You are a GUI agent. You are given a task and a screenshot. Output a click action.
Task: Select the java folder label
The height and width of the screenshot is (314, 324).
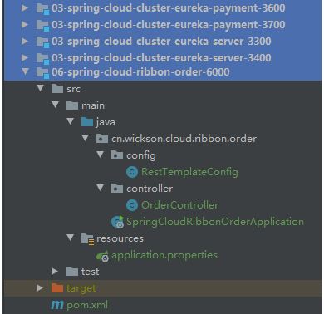coord(106,123)
